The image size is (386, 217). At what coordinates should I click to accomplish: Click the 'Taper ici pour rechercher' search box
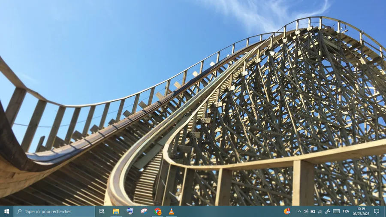pyautogui.click(x=54, y=211)
